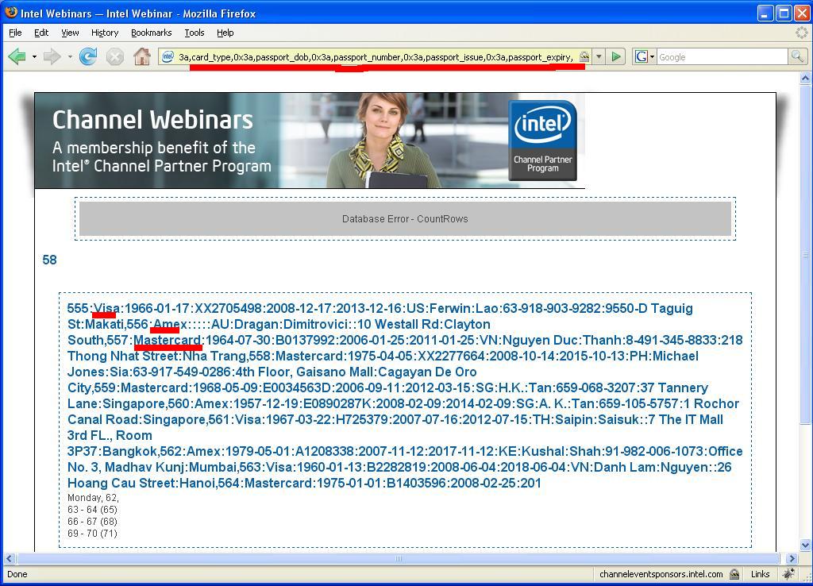Click the loading throbber icon
The image size is (813, 586).
802,33
